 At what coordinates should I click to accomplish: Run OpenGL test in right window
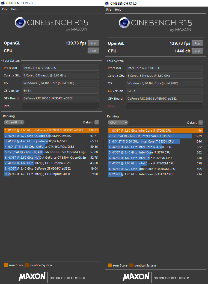(197, 43)
